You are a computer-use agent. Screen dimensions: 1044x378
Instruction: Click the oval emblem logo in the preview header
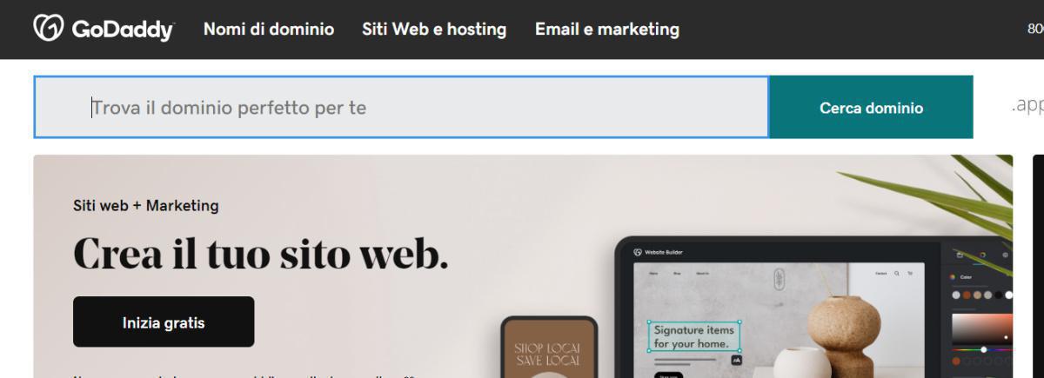click(x=779, y=278)
